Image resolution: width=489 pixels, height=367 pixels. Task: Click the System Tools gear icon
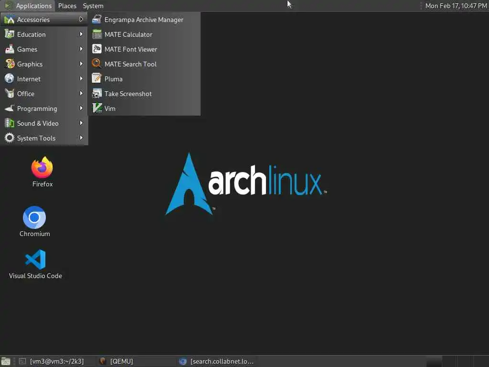(10, 138)
